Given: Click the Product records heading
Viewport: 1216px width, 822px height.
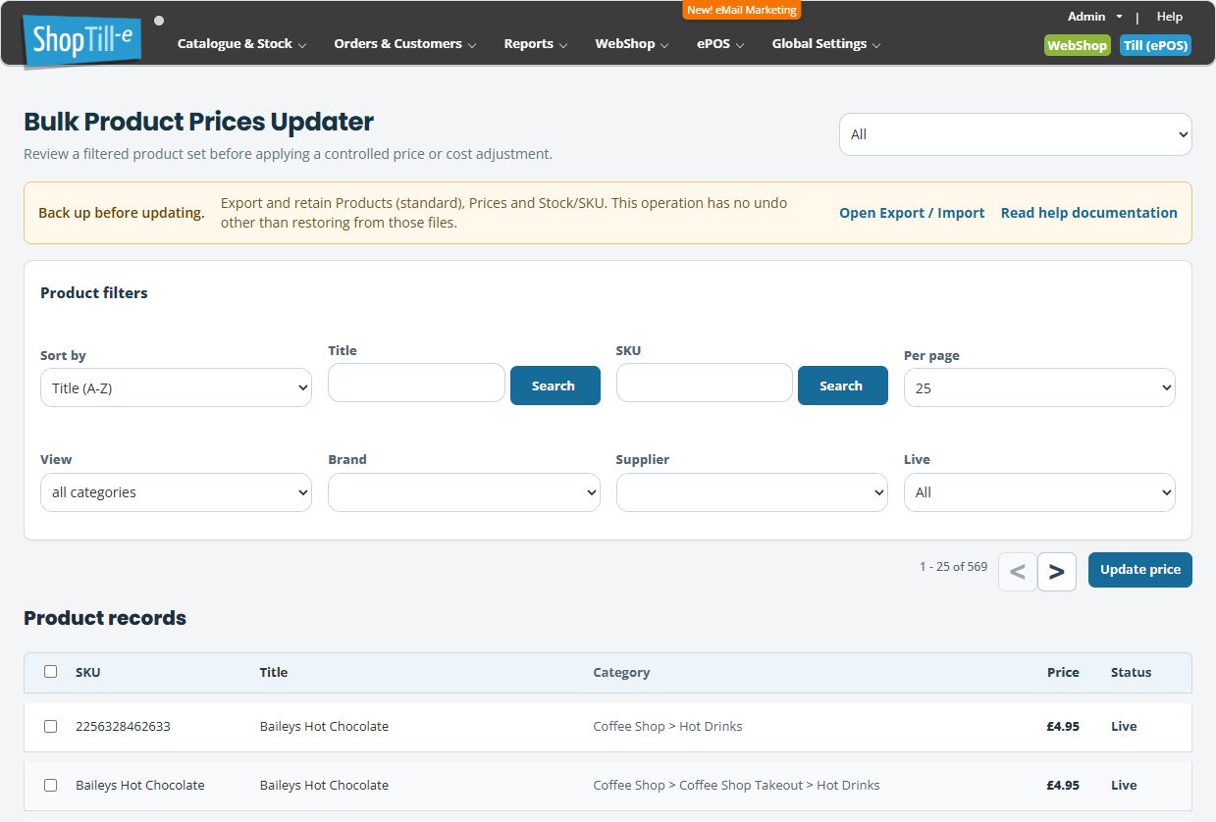Looking at the screenshot, I should (105, 618).
